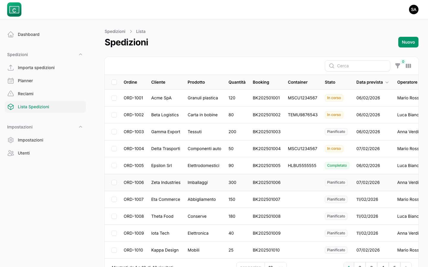
Task: Collapse the Impostazioni sidebar section
Action: click(x=81, y=127)
